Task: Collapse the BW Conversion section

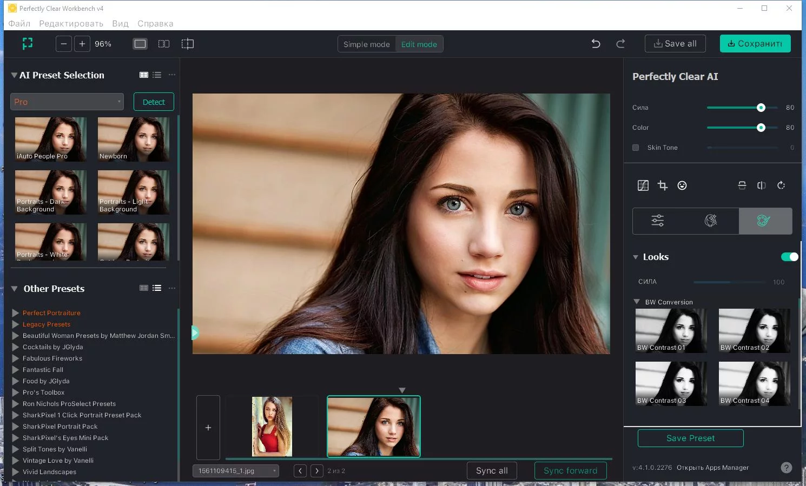Action: [x=637, y=302]
